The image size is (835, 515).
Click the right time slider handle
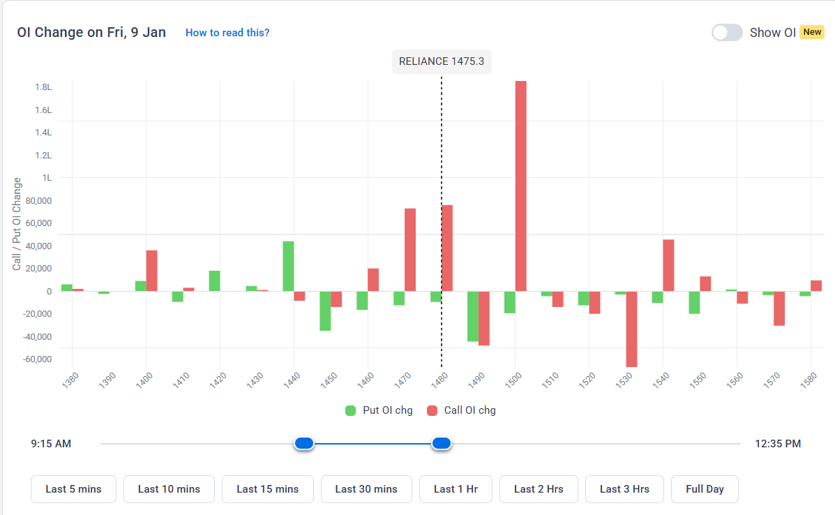click(x=442, y=444)
